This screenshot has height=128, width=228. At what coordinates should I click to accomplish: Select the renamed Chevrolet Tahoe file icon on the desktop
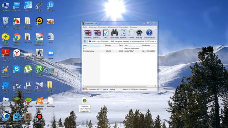pos(84,101)
